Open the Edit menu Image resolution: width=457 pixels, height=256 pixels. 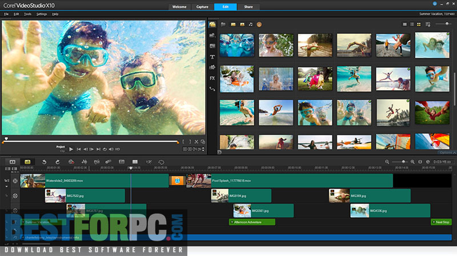(17, 14)
